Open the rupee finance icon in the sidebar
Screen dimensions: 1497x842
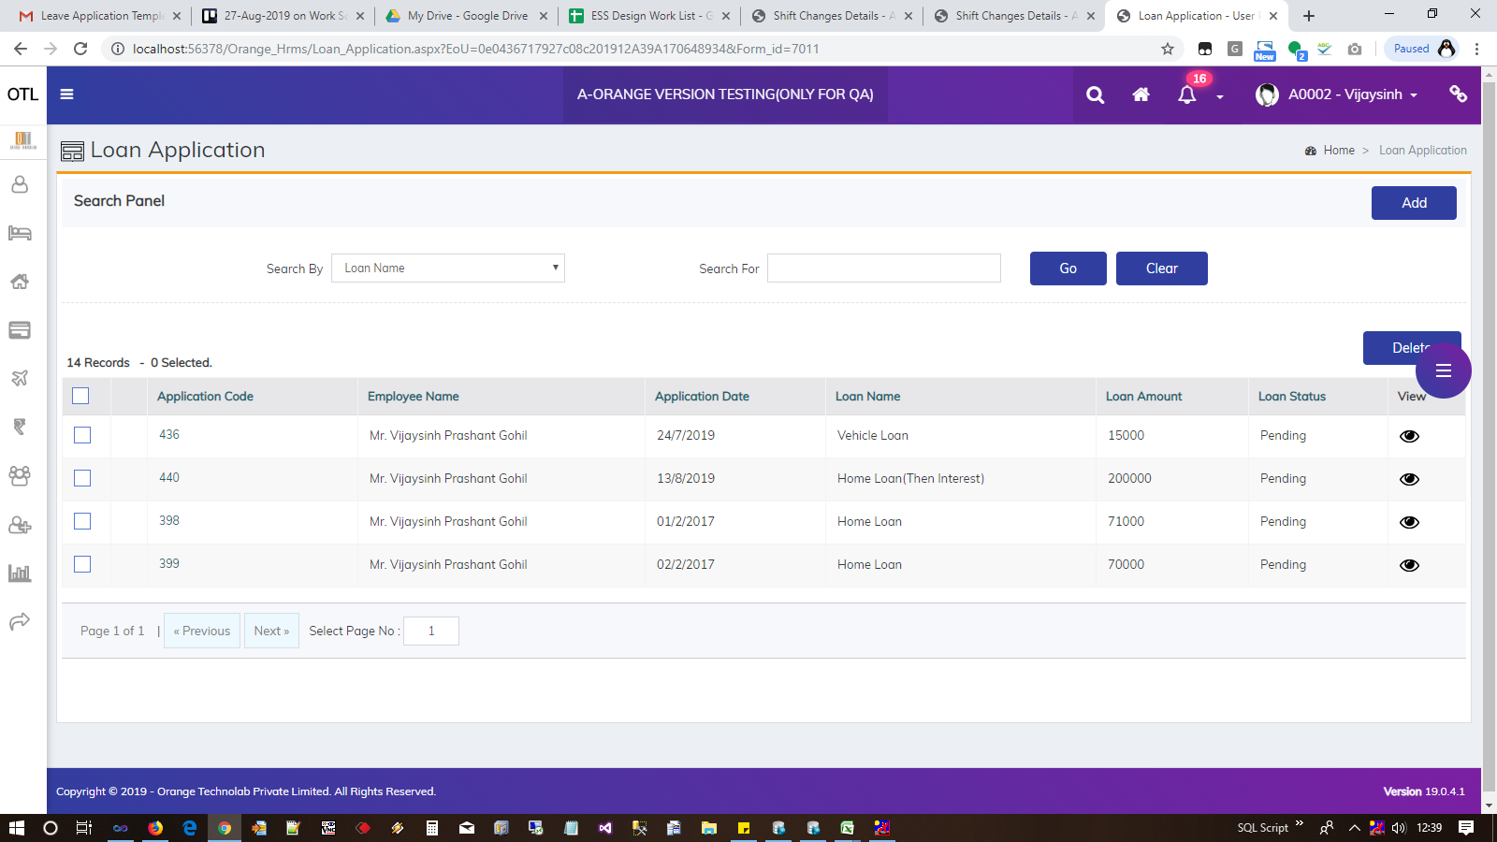pyautogui.click(x=20, y=427)
